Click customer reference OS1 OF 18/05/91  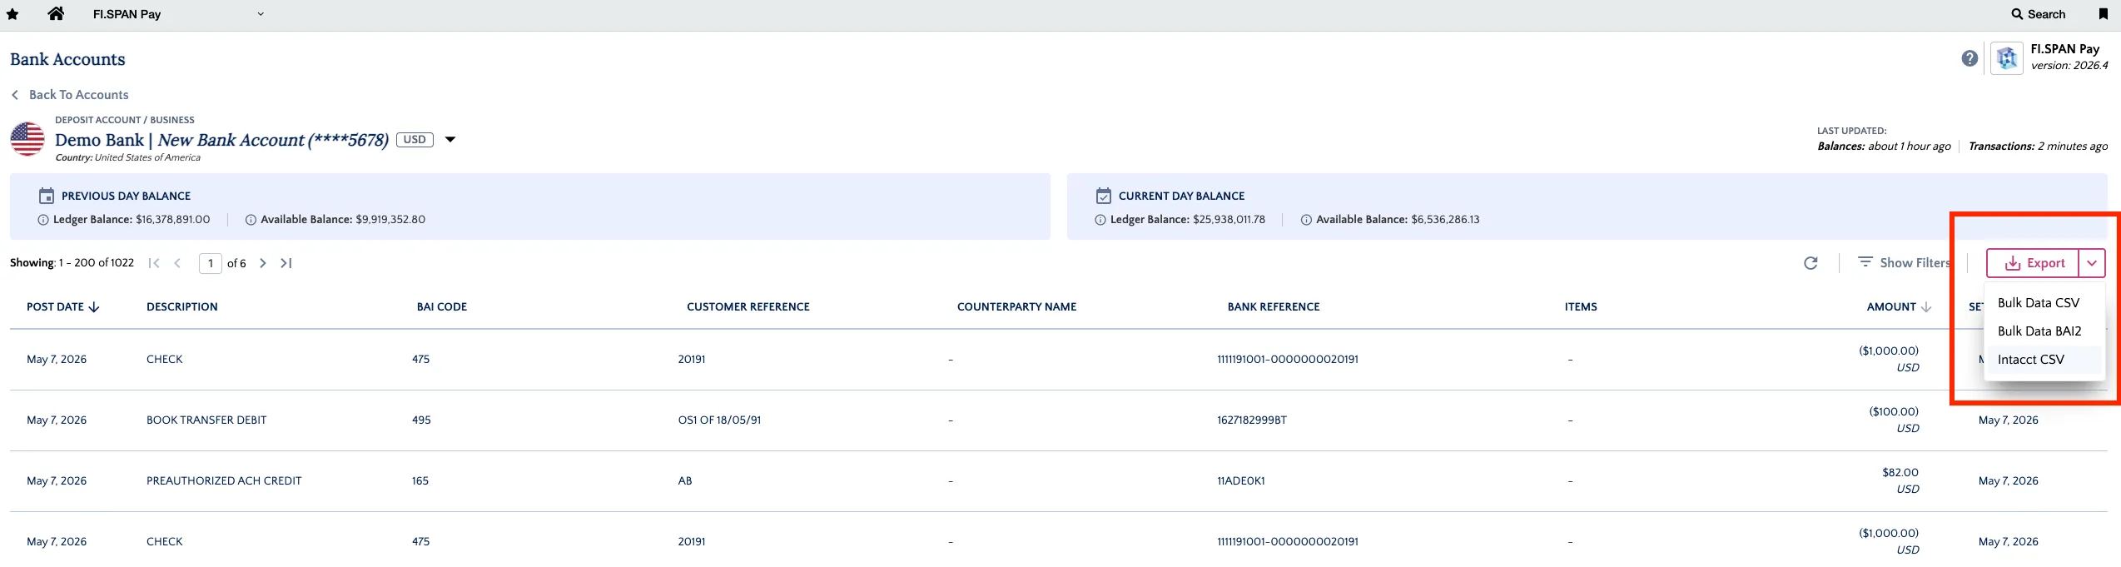tap(719, 420)
